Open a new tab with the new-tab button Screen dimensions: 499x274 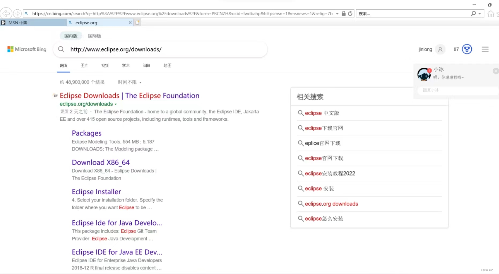point(137,23)
